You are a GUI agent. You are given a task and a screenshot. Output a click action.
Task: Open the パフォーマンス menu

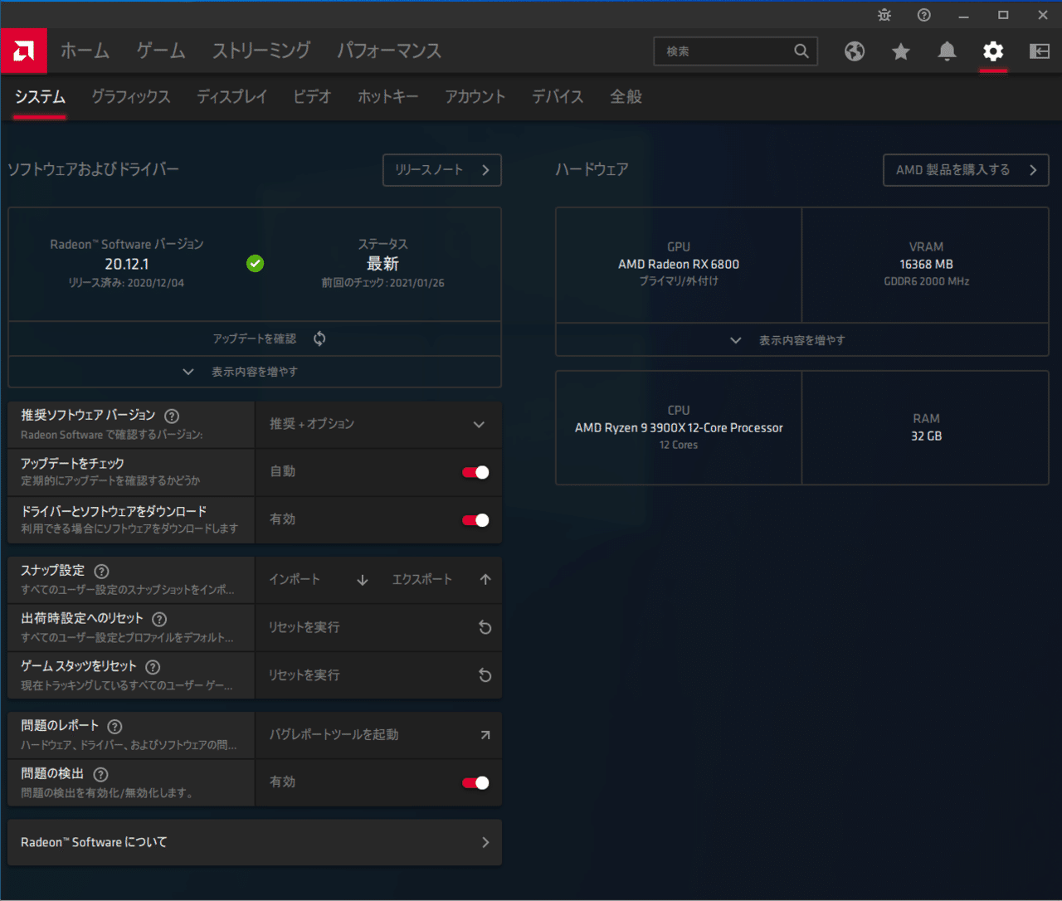(x=389, y=51)
